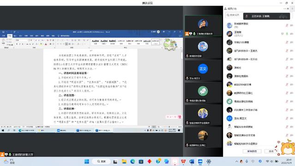
Task: Open Microsoft Store from the taskbar
Action: (x=141, y=161)
